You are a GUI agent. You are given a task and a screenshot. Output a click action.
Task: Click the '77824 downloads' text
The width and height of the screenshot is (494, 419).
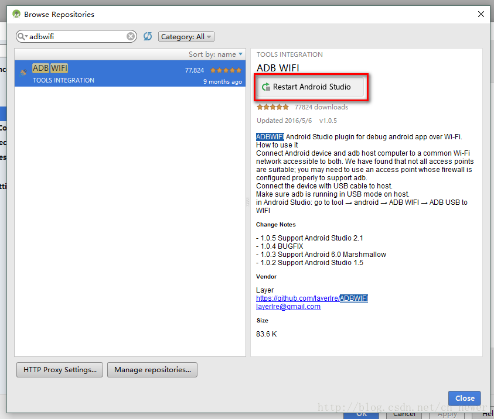pos(321,107)
